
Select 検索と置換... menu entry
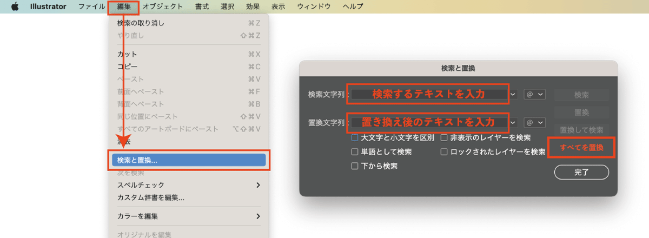(189, 160)
